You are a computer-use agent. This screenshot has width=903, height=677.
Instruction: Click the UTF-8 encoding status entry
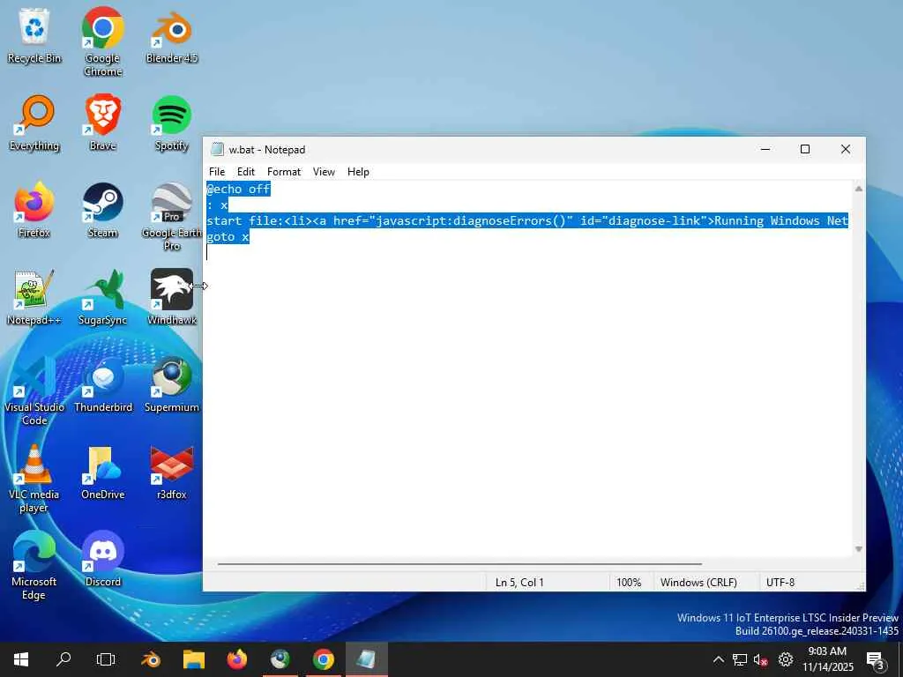pyautogui.click(x=780, y=583)
